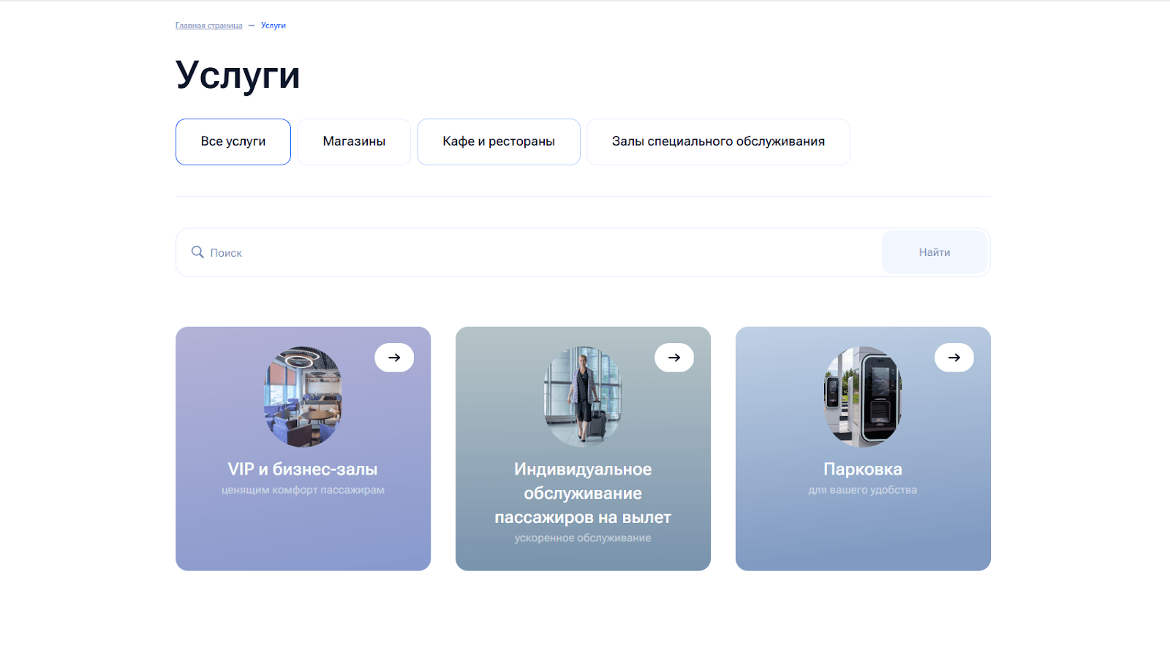The image size is (1170, 656).
Task: Open the passenger with suitcase photo
Action: coord(583,396)
